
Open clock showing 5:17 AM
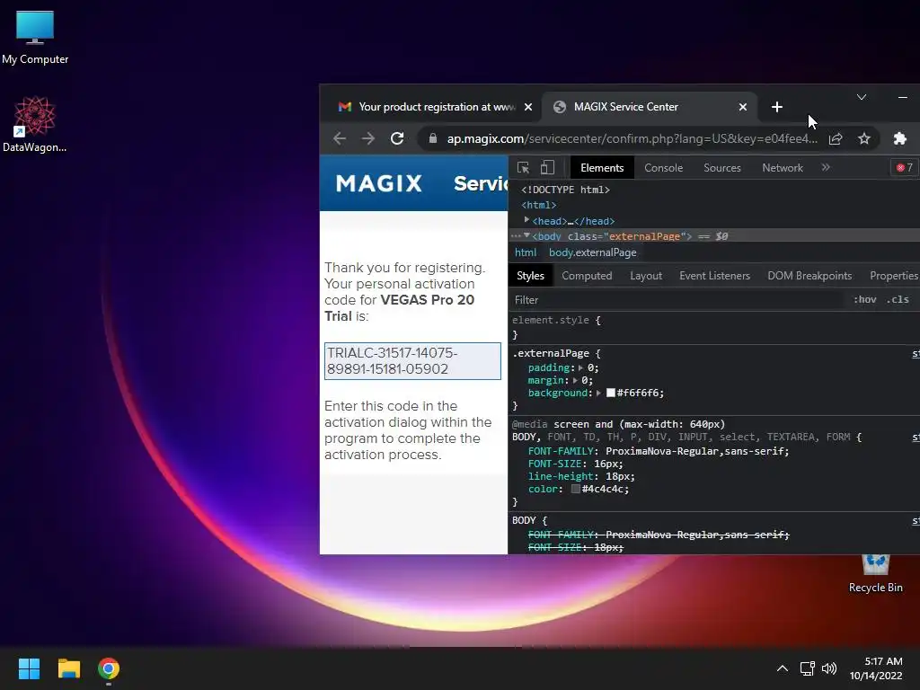click(876, 668)
